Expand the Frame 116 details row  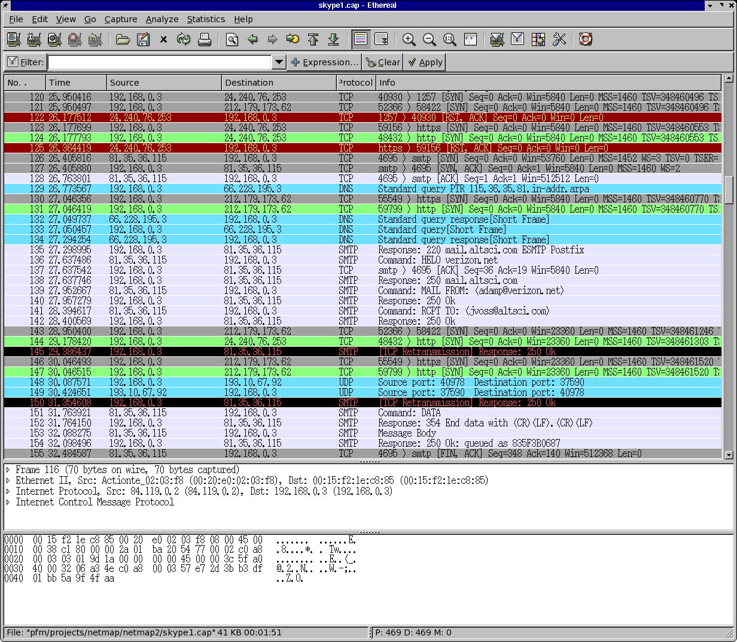click(8, 470)
